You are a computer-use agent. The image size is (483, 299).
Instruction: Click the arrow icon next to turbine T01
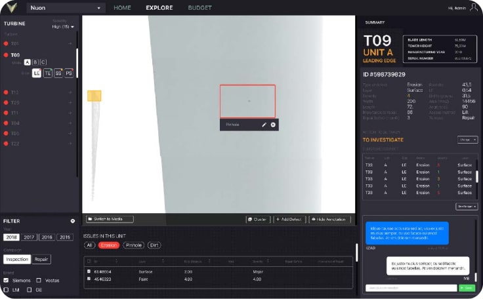pyautogui.click(x=70, y=43)
